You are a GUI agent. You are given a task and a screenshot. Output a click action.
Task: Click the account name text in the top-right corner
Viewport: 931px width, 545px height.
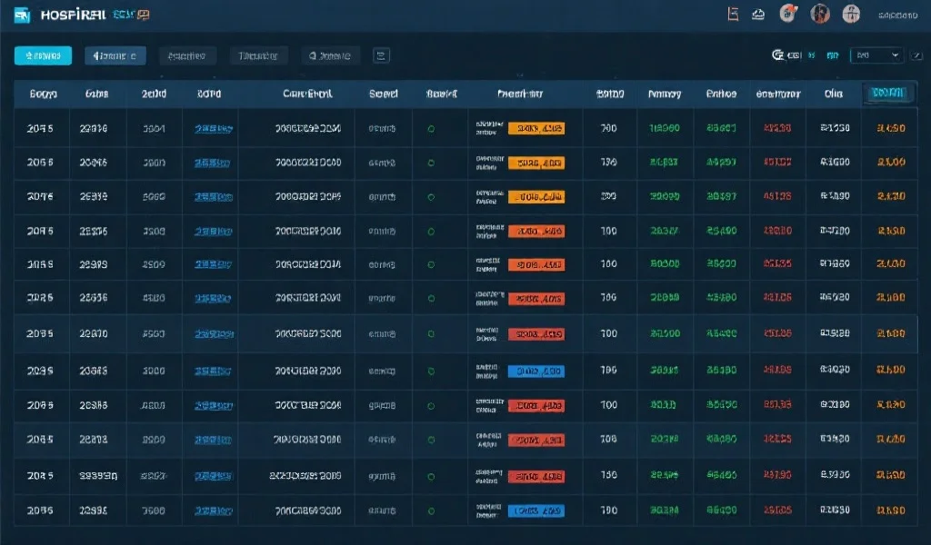click(x=897, y=15)
